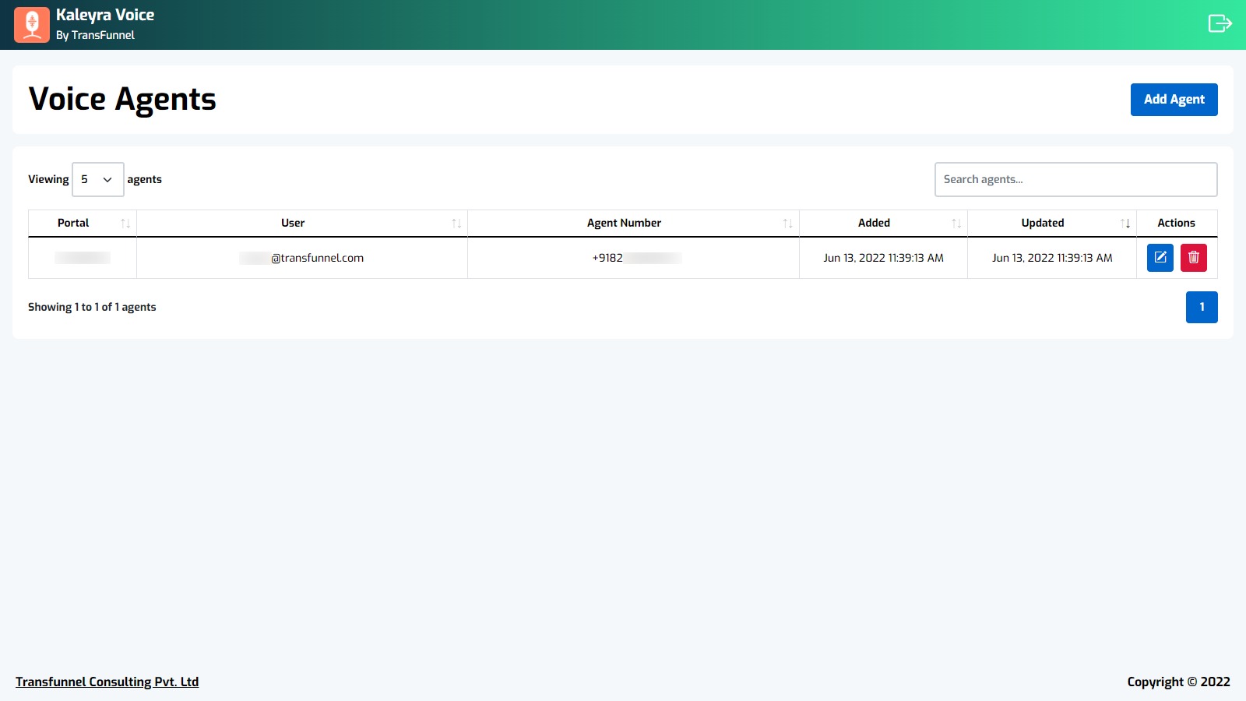
Task: Sort by Added date column arrows
Action: (x=956, y=224)
